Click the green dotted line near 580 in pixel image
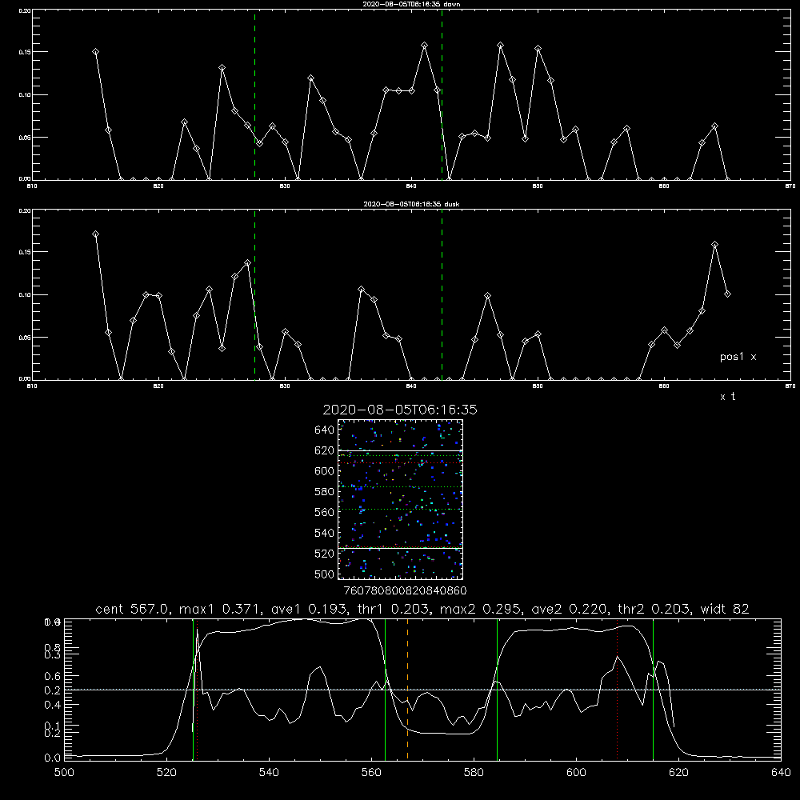 pyautogui.click(x=400, y=486)
